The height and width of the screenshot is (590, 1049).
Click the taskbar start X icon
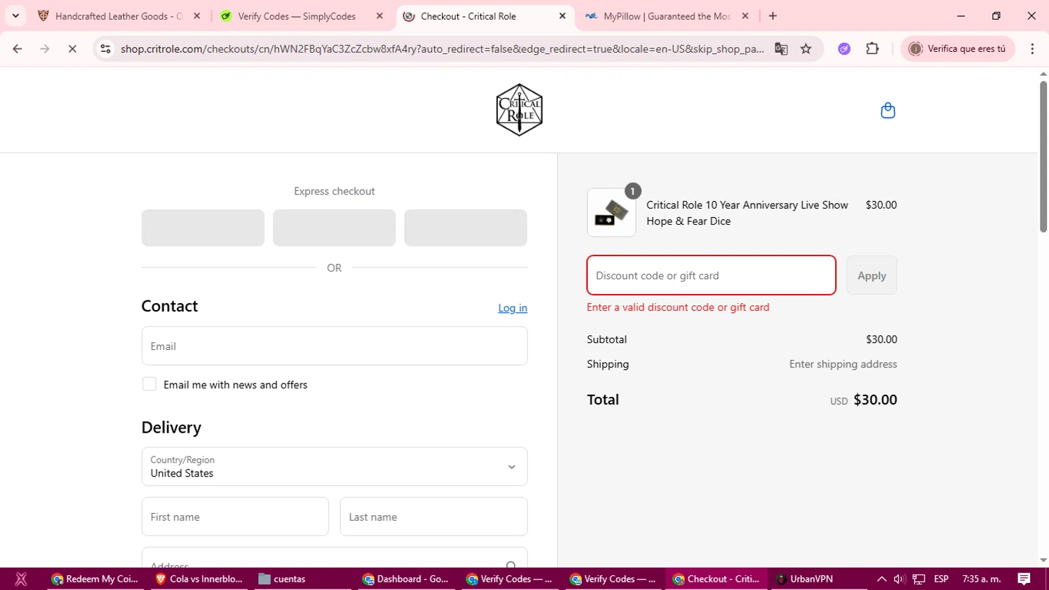(x=21, y=579)
